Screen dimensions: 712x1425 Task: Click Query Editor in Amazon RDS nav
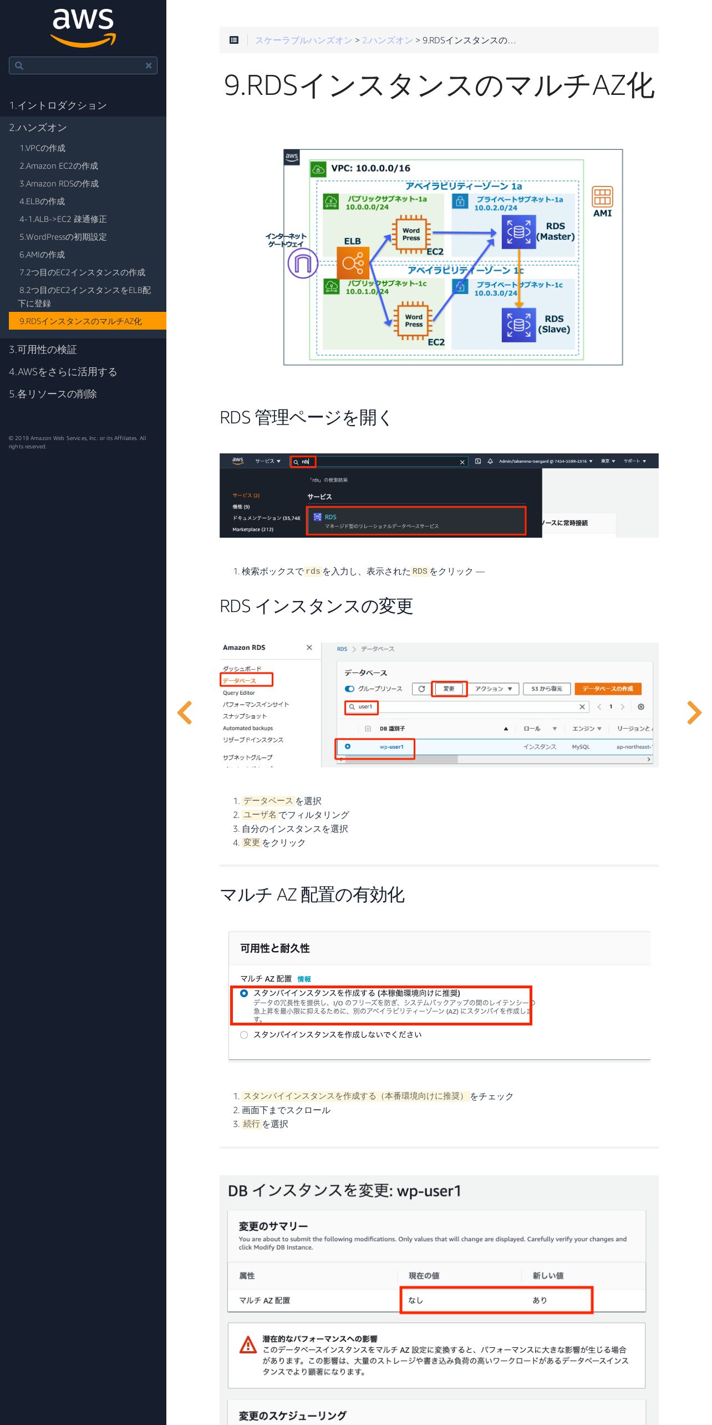click(x=239, y=693)
